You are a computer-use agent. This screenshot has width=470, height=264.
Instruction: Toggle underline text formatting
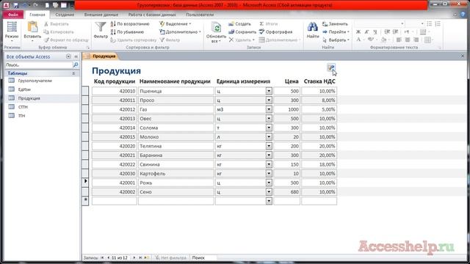pyautogui.click(x=375, y=32)
